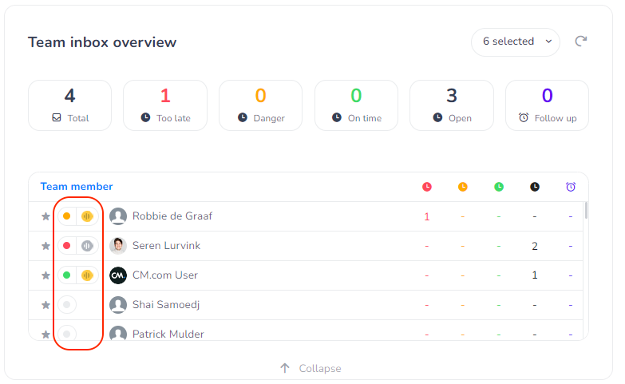The height and width of the screenshot is (384, 625).
Task: Click star icon beside CM.com User
Action: (x=45, y=275)
